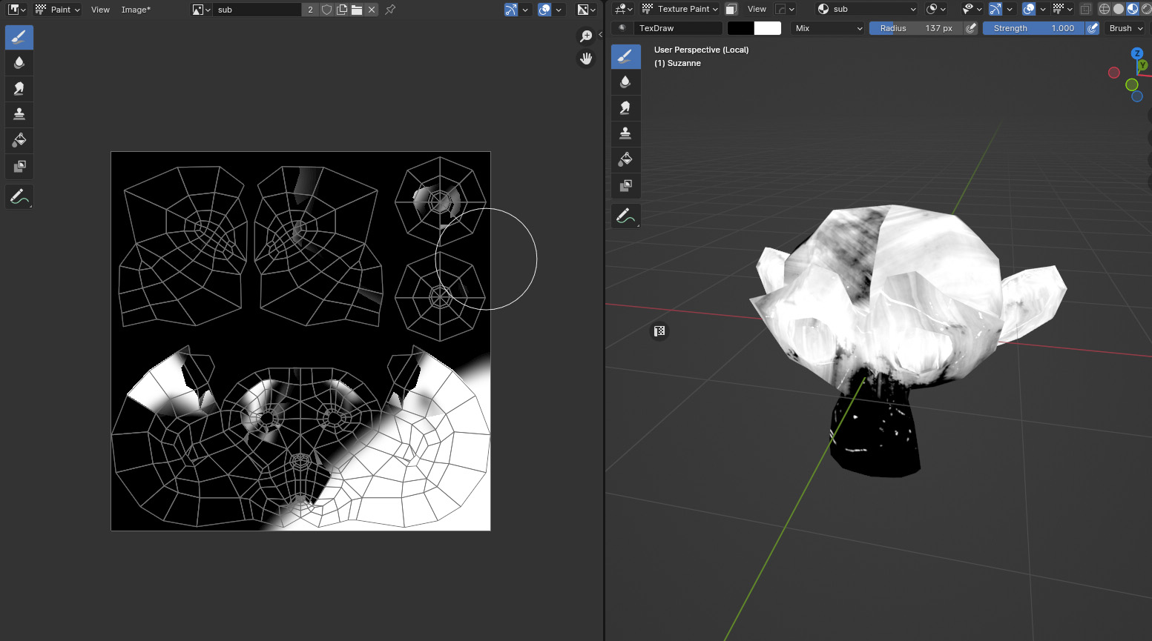
Task: Open display channels dropdown
Action: tap(587, 10)
